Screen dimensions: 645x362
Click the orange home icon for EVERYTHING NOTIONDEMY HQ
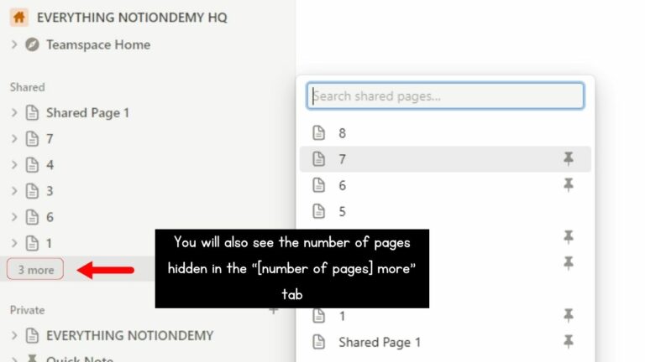pyautogui.click(x=19, y=18)
